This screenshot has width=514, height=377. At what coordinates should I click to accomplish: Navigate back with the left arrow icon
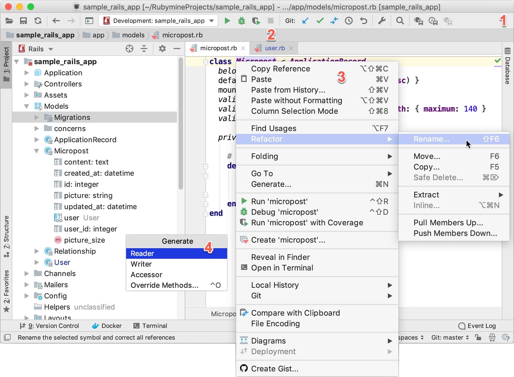(x=56, y=21)
